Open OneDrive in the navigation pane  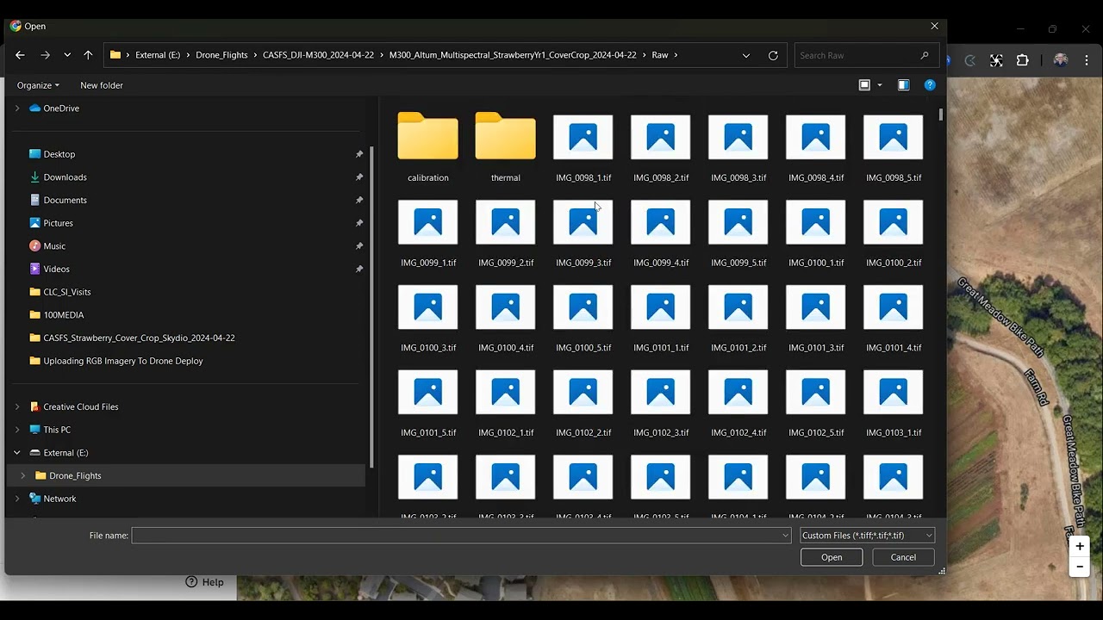point(61,108)
